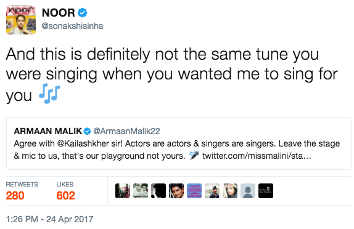The width and height of the screenshot is (354, 229).
Task: Click the 1:26 PM - 24 Apr 2017 timestamp
Action: tap(50, 219)
